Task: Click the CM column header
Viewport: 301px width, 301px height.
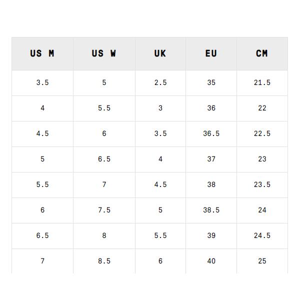Action: click(x=262, y=53)
